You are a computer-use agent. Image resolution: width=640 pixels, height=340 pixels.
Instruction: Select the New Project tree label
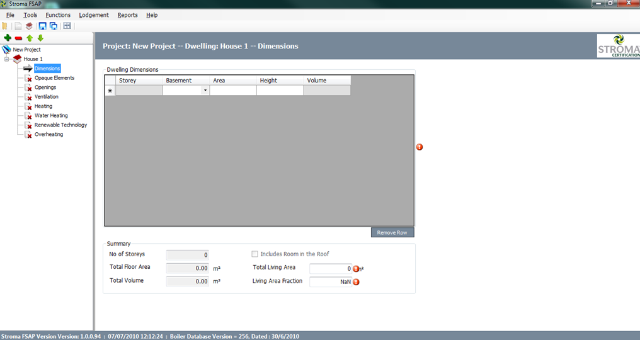tap(26, 50)
